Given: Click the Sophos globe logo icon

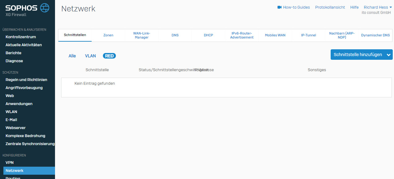Looking at the screenshot, I should [x=44, y=8].
